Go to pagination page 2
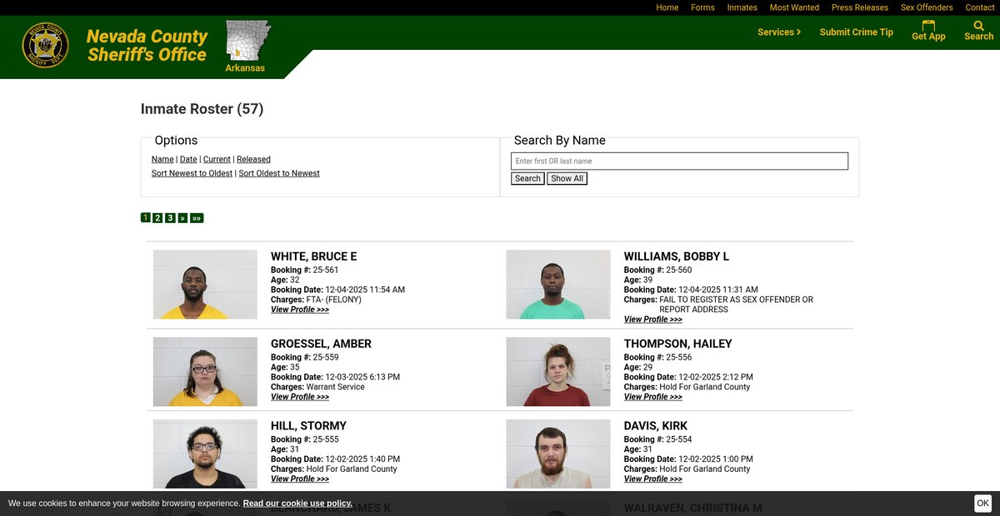1000x516 pixels. pos(157,218)
